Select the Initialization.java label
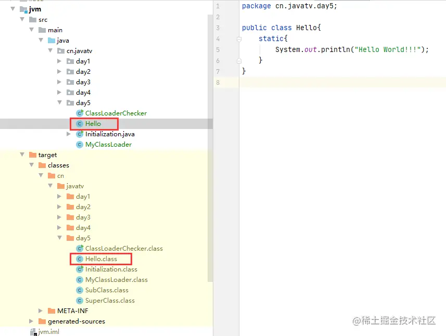 coord(110,134)
